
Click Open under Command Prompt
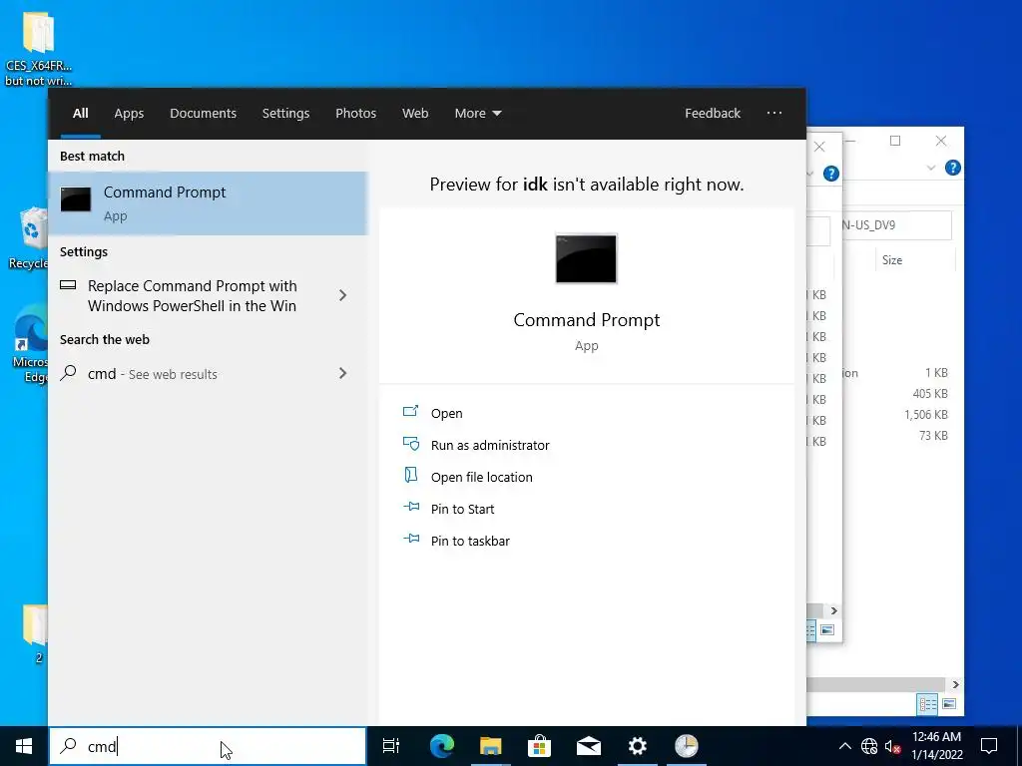[446, 413]
